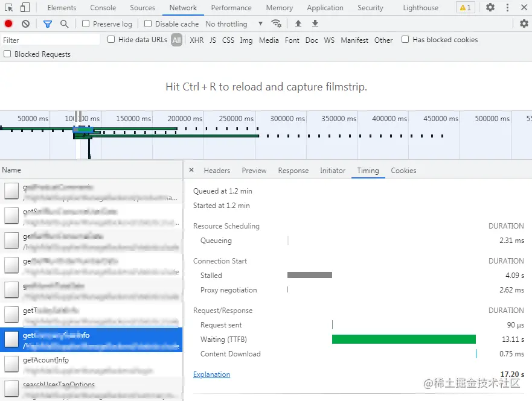Filter requests by XHR
The width and height of the screenshot is (532, 401).
[197, 40]
